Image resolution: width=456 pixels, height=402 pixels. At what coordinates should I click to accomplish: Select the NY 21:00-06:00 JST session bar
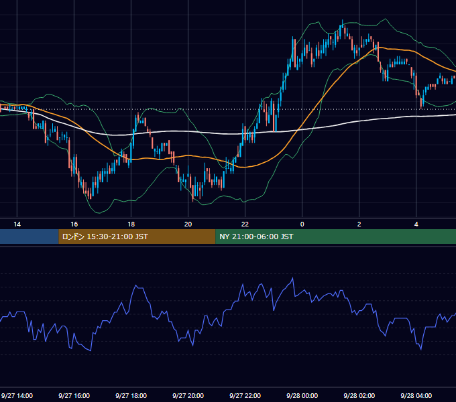coord(335,237)
